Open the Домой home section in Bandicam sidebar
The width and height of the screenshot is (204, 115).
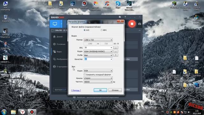click(x=58, y=37)
